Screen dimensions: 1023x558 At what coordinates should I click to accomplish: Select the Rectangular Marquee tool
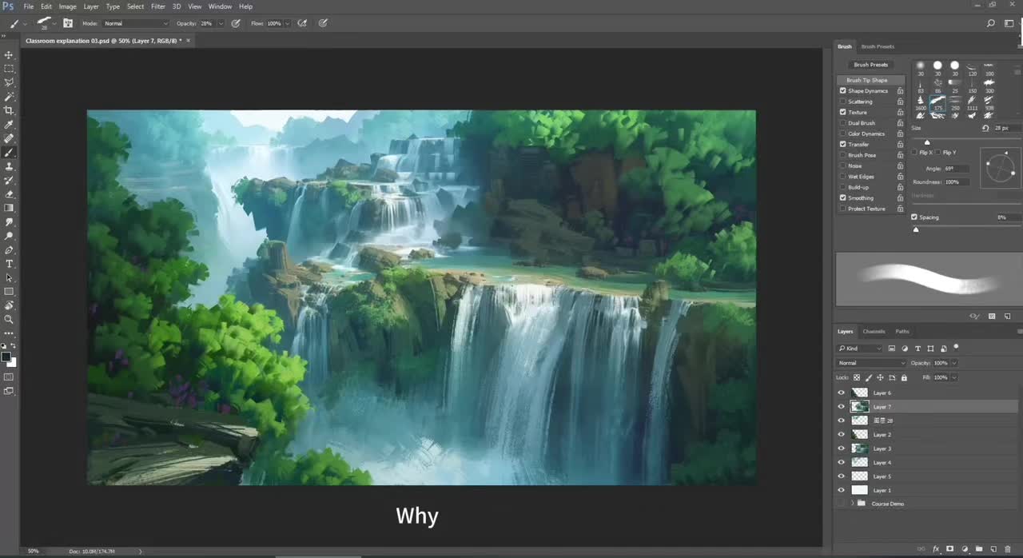coord(9,69)
